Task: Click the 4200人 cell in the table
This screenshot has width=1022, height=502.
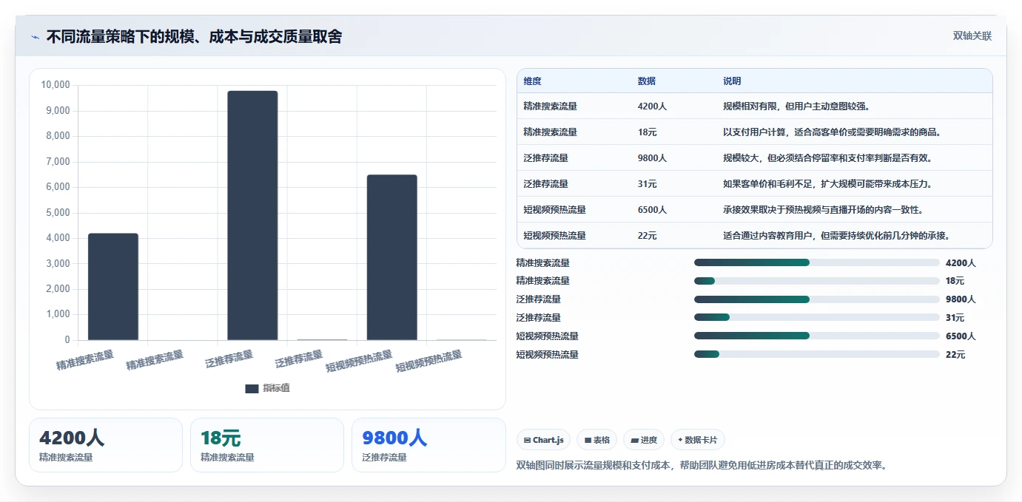Action: click(652, 106)
